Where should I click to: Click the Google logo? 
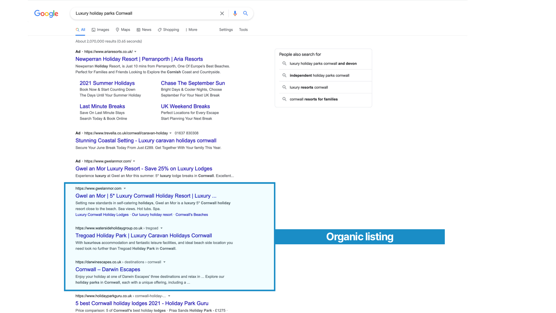click(46, 14)
